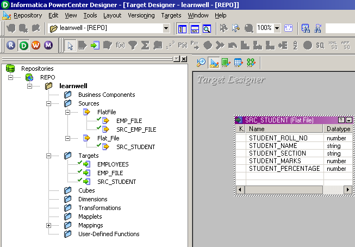Viewport: 355px width, 247px height.
Task: Open the zoom percentage dropdown
Action: click(277, 28)
